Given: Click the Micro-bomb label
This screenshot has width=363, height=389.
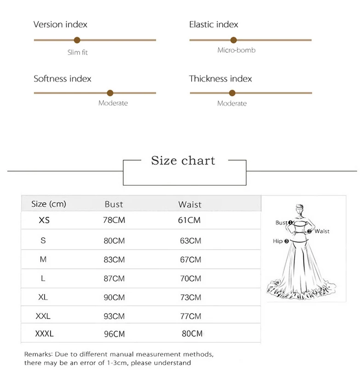Looking at the screenshot, I should (x=236, y=50).
